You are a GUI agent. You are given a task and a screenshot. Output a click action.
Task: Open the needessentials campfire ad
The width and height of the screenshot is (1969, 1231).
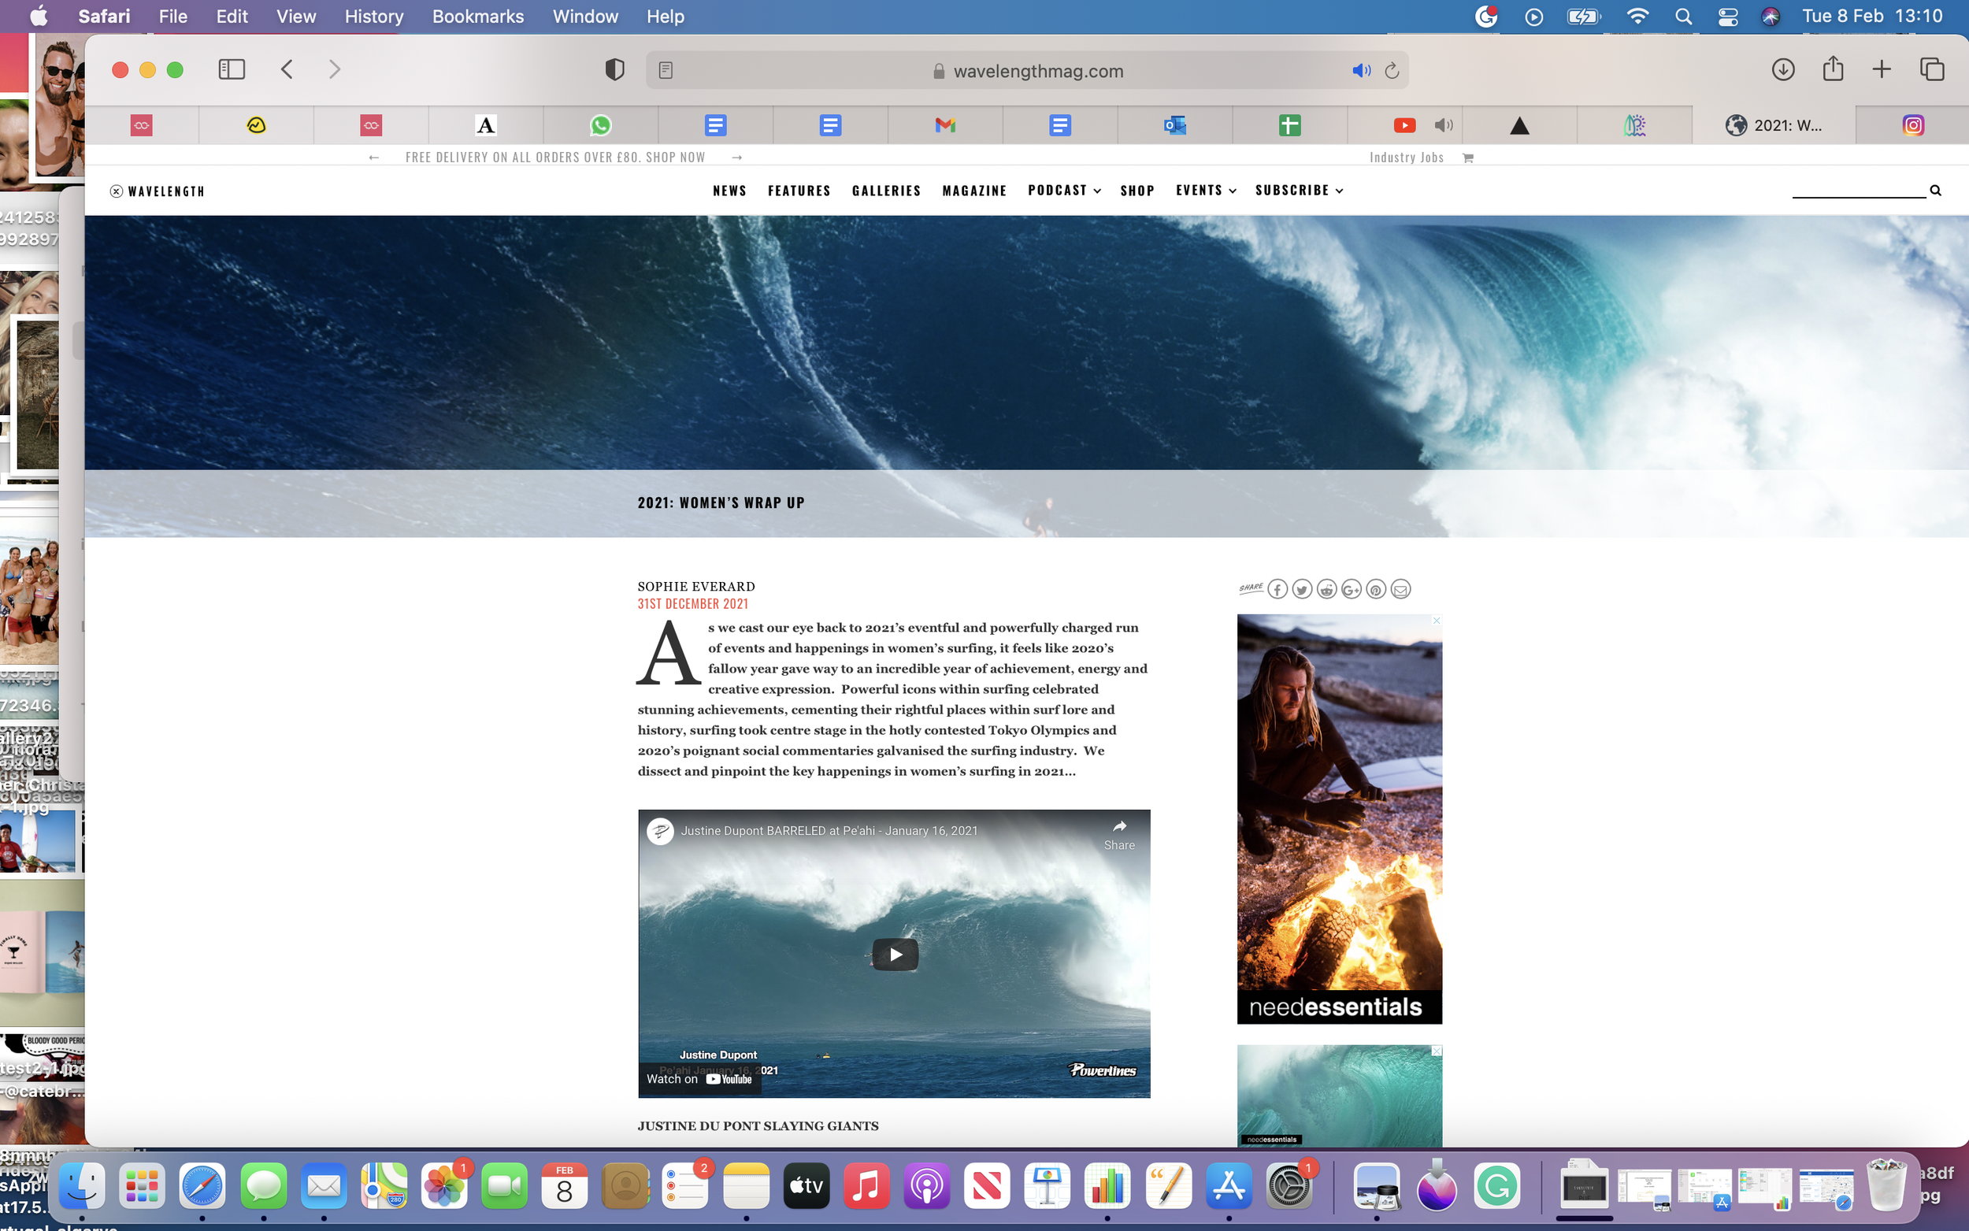1339,818
